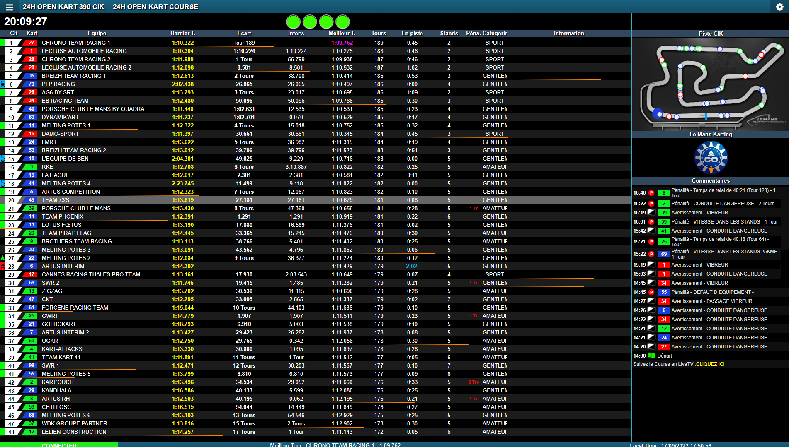789x447 pixels.
Task: Switch to 24H OPEN KART 390 CIK
Action: tap(63, 7)
